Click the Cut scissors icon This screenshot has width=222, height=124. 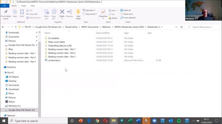tap(27, 10)
